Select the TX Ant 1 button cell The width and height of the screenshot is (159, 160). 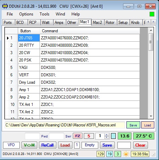[29, 105]
